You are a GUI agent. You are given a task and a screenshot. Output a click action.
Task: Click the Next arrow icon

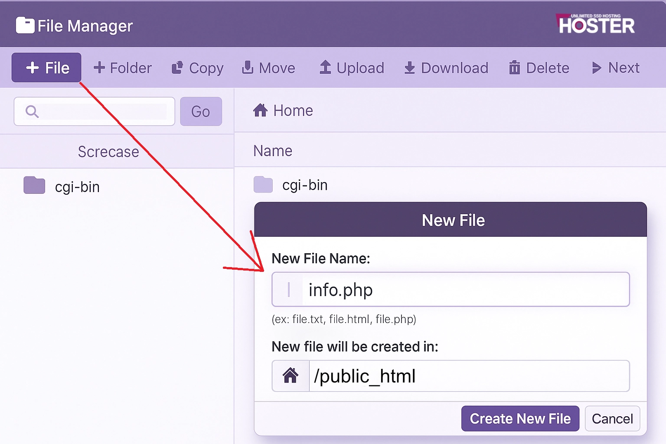click(597, 68)
